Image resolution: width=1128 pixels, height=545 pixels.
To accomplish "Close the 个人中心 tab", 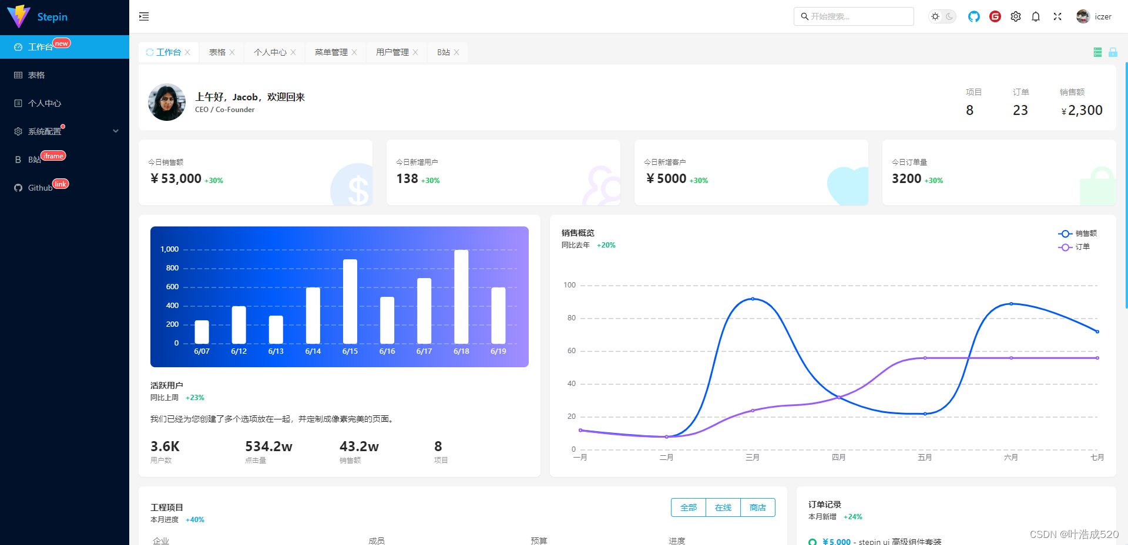I will point(293,52).
